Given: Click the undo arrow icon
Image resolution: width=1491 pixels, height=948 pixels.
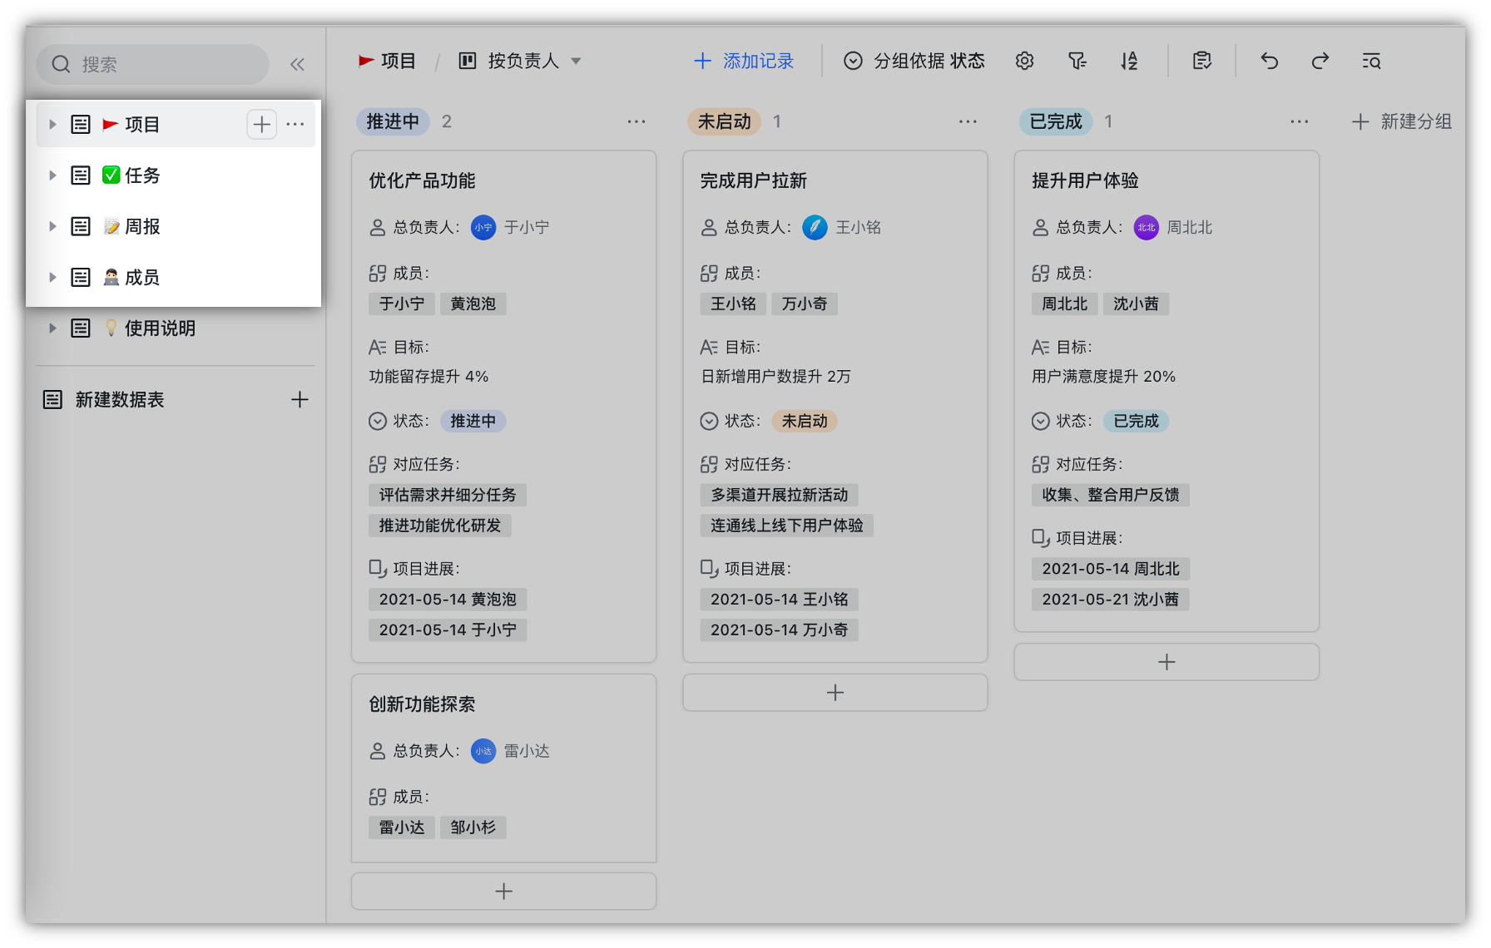Looking at the screenshot, I should pyautogui.click(x=1269, y=61).
